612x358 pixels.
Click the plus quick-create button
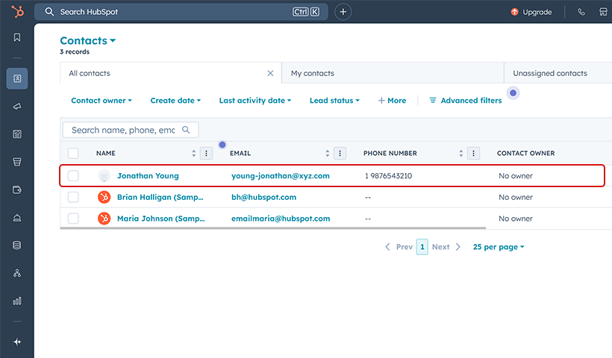click(x=343, y=12)
